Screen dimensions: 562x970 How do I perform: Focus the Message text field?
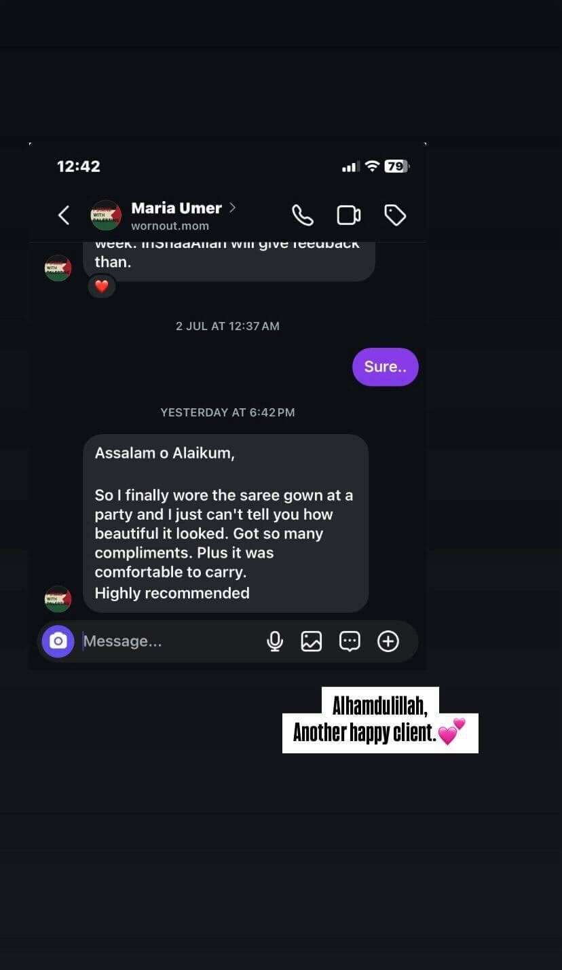170,641
